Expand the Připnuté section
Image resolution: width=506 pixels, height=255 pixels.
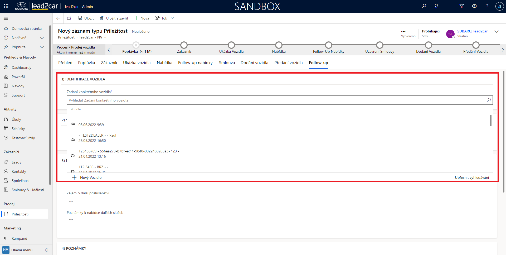(x=42, y=47)
